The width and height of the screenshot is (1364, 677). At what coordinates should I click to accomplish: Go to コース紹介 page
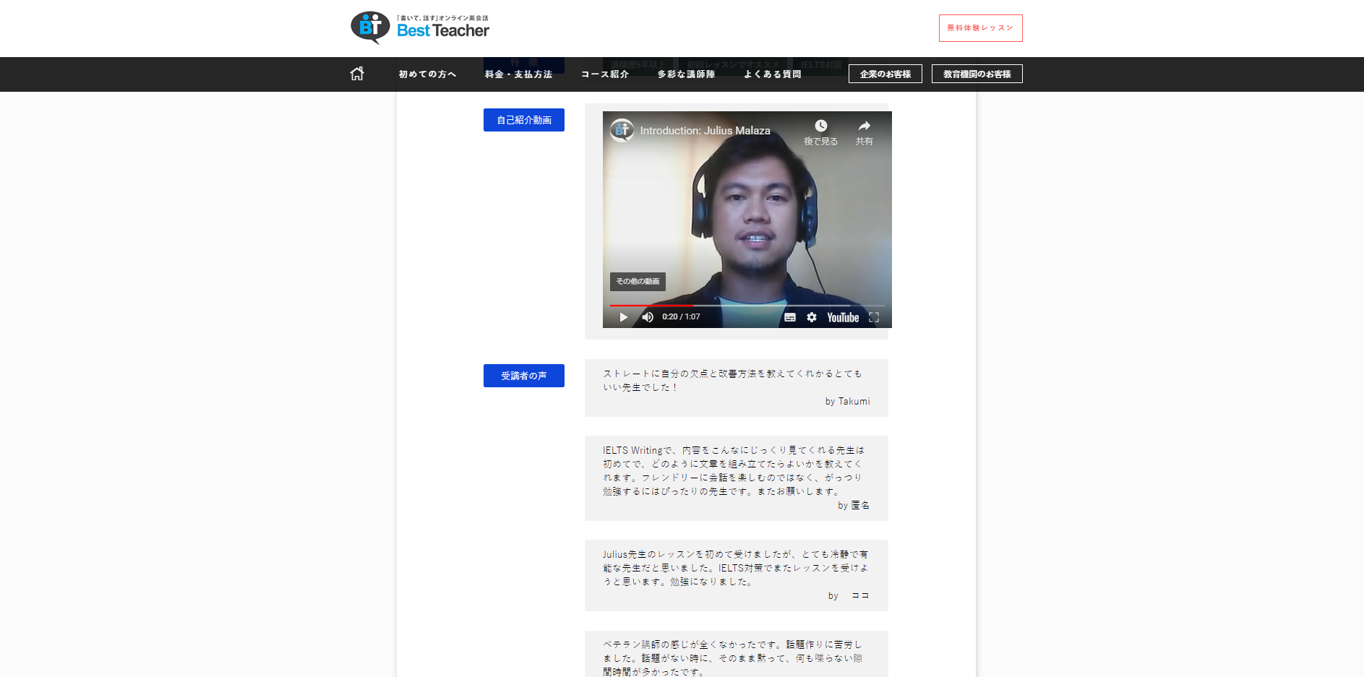(x=604, y=74)
